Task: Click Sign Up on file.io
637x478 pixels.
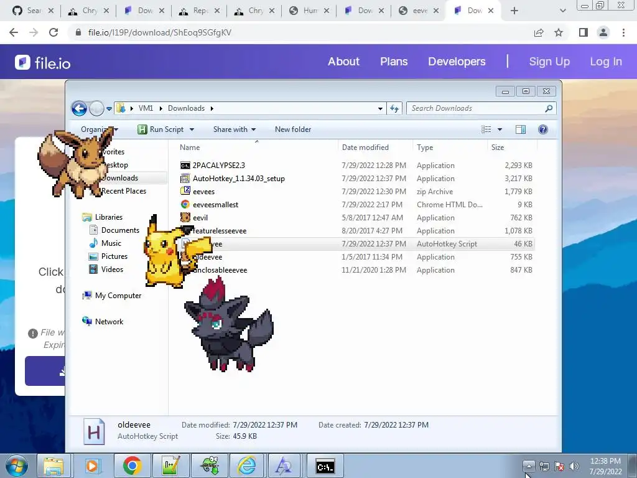Action: pyautogui.click(x=549, y=62)
